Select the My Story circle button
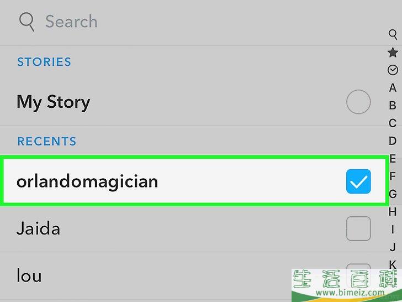This screenshot has width=402, height=302. [358, 102]
